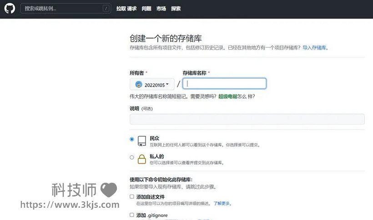Use the suggested name 超级电锯

click(227, 96)
